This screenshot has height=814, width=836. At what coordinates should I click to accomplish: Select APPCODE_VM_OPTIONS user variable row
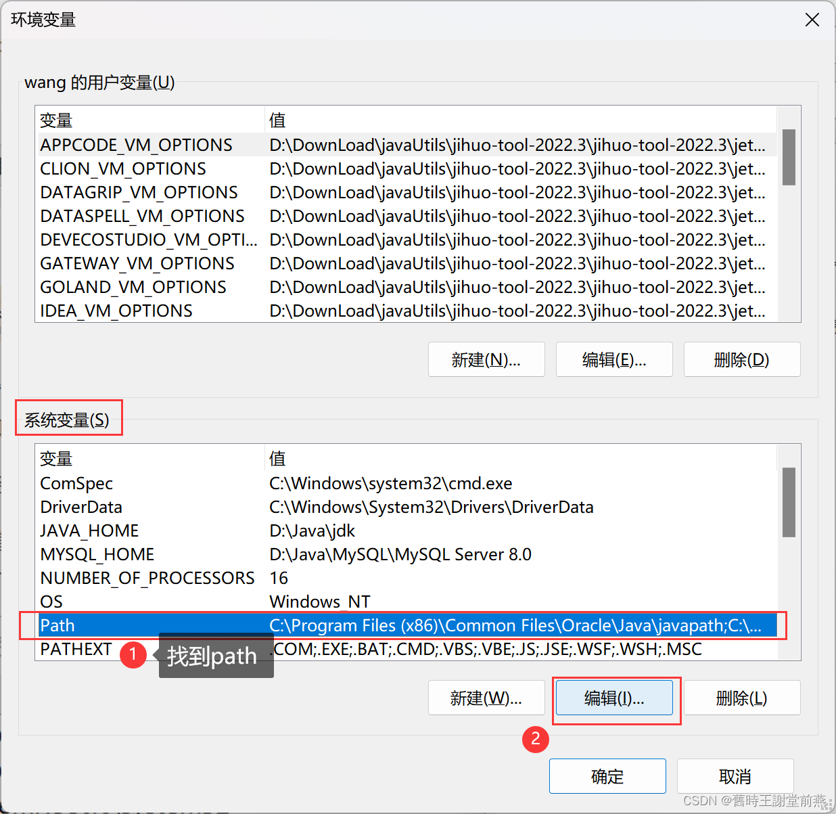(407, 145)
